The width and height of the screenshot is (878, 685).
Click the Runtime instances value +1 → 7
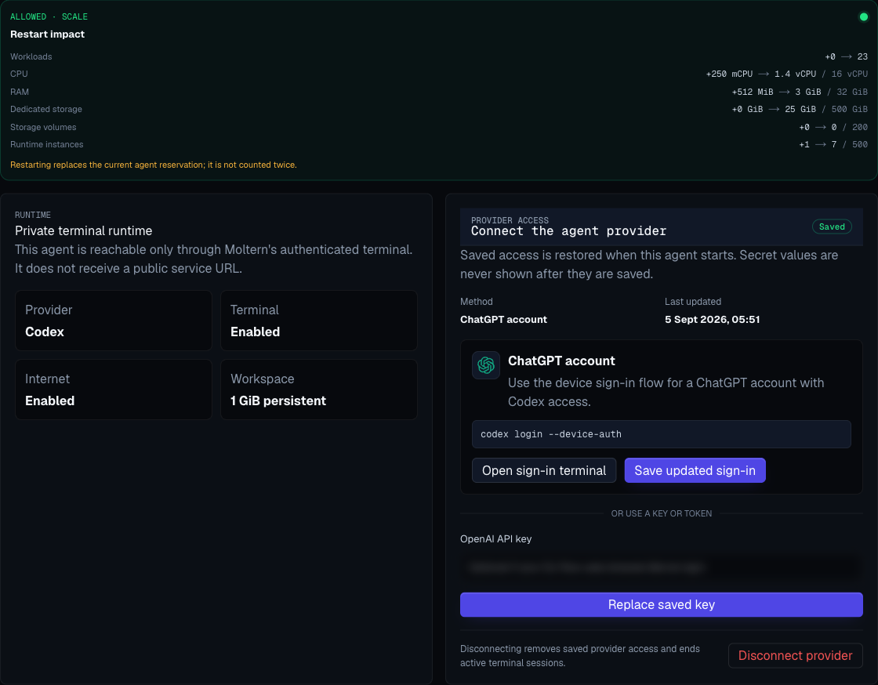click(x=818, y=144)
